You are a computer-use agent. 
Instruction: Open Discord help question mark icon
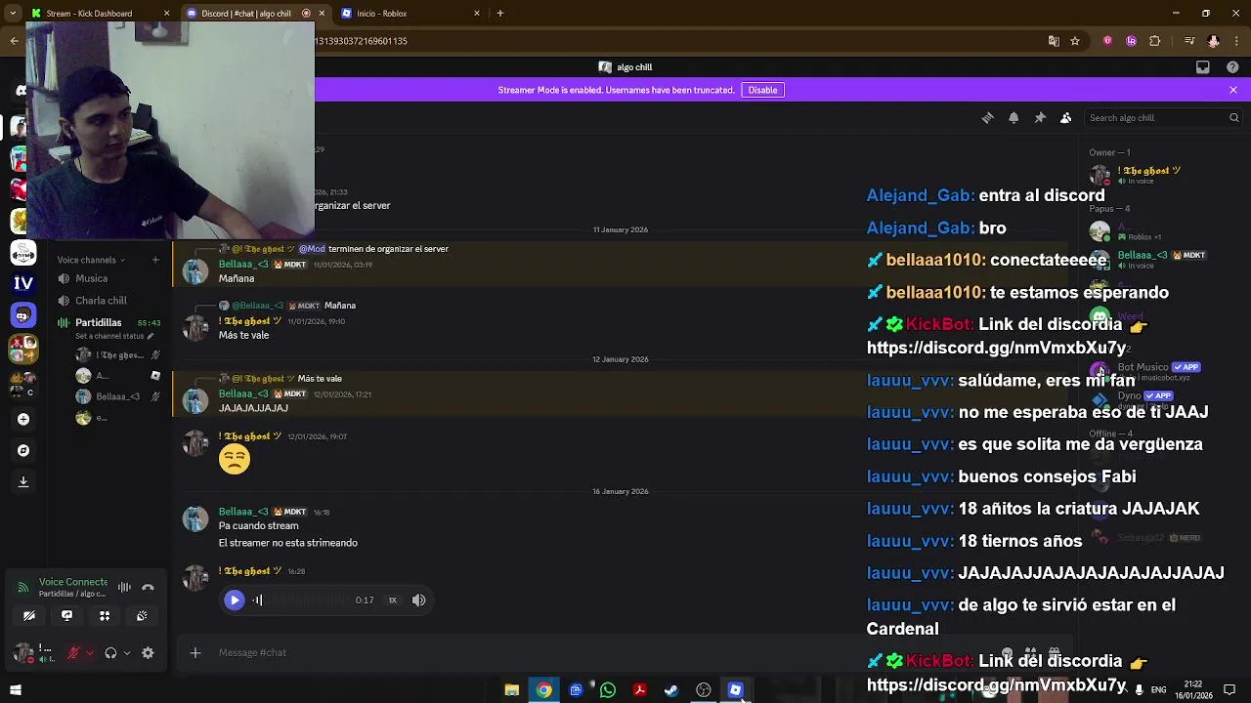1232,67
